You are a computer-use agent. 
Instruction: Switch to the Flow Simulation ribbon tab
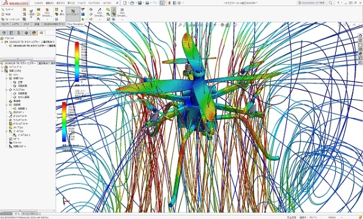(x=75, y=24)
